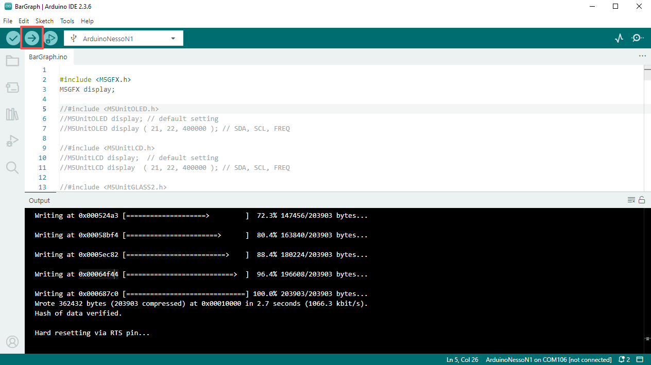Open the Tools menu
Screen dimensions: 651x365
(67, 21)
